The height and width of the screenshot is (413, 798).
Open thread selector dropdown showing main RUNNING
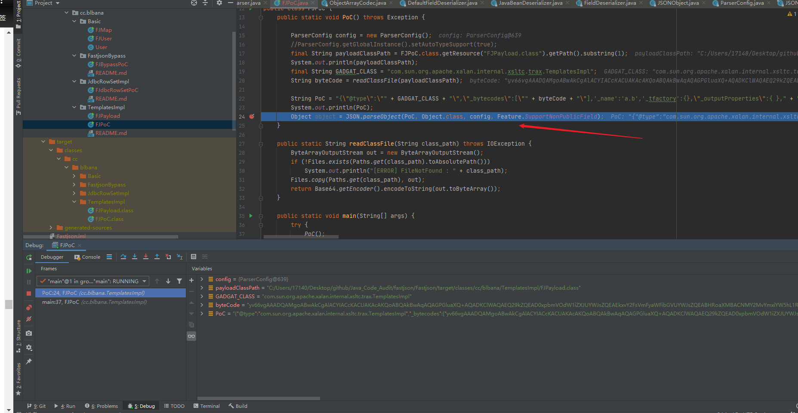tap(93, 281)
